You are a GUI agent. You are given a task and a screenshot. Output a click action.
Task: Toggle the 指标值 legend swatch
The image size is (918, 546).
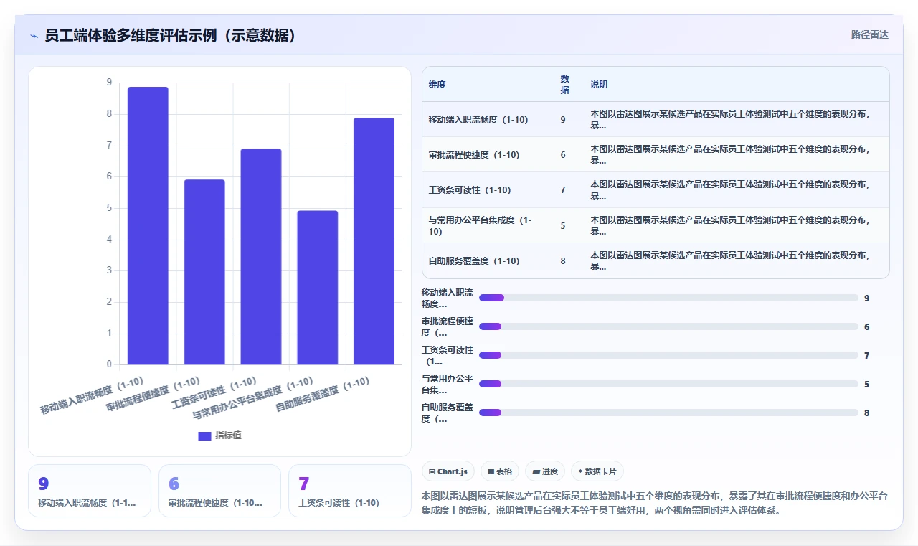click(204, 436)
